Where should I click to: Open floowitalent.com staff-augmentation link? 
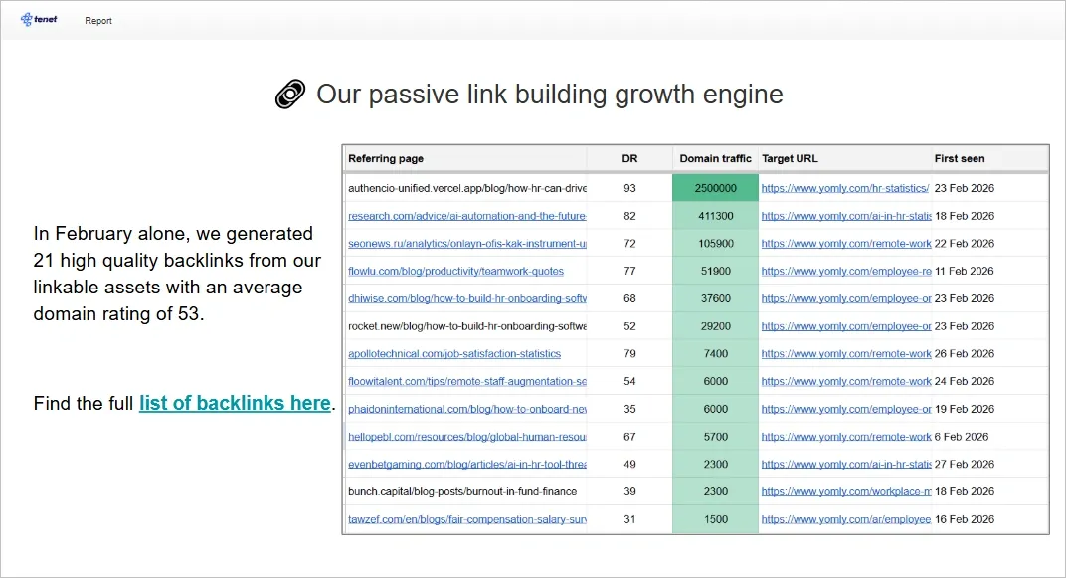point(467,381)
